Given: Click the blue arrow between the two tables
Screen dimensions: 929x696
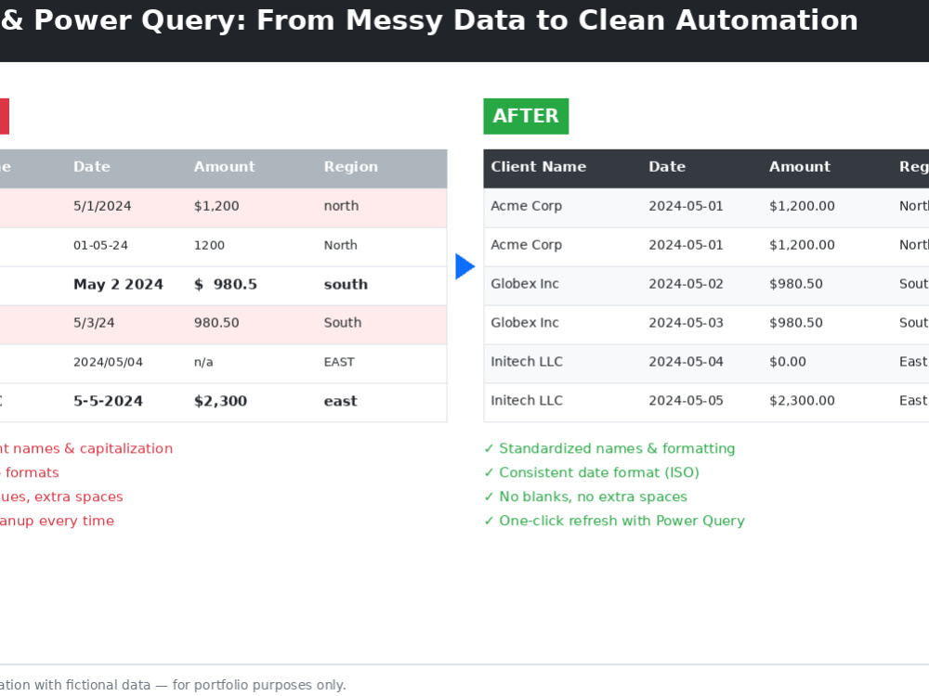Looking at the screenshot, I should (465, 266).
